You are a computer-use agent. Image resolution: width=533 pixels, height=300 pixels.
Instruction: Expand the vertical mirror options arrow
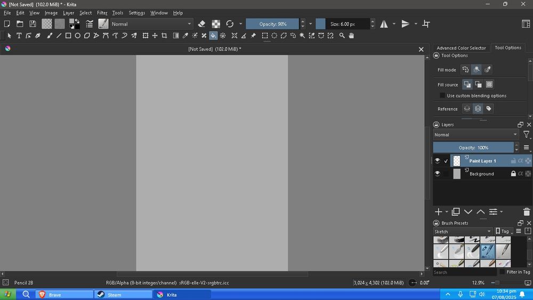(415, 24)
